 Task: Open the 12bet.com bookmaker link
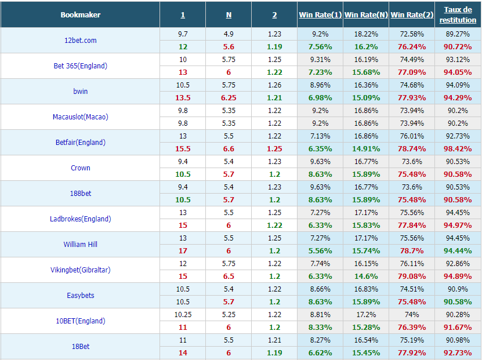coord(80,40)
